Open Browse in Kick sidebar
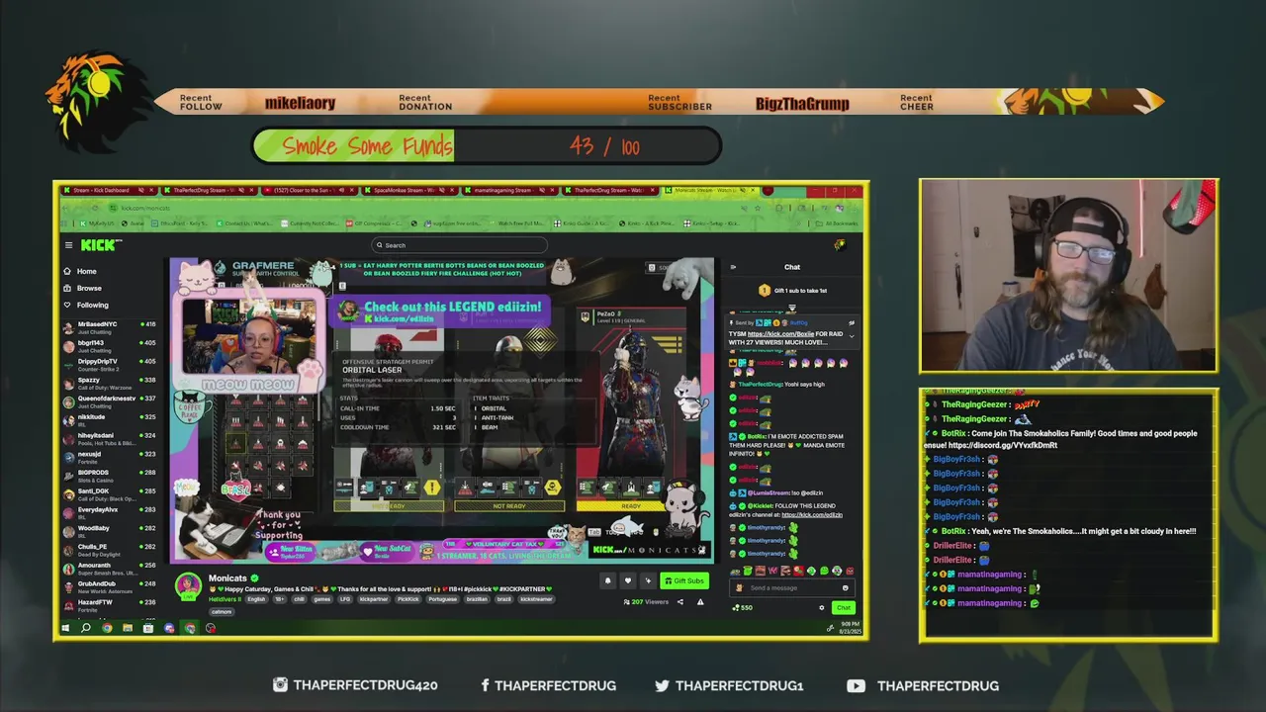 tap(82, 288)
